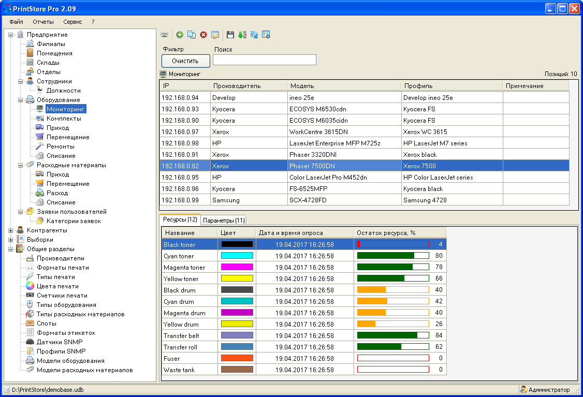Click the Yellow toner remaining progress bar
Image resolution: width=583 pixels, height=397 pixels.
393,278
